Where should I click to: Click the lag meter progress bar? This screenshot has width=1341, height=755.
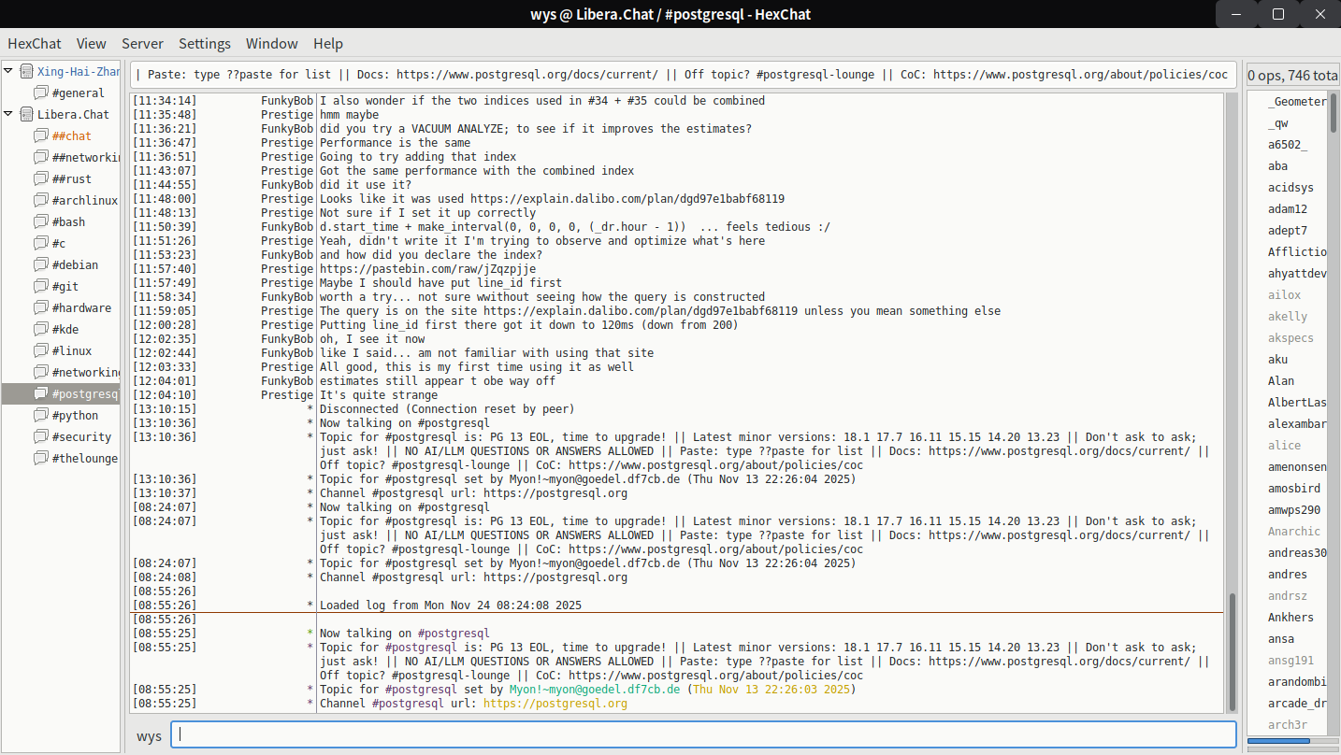(1291, 741)
